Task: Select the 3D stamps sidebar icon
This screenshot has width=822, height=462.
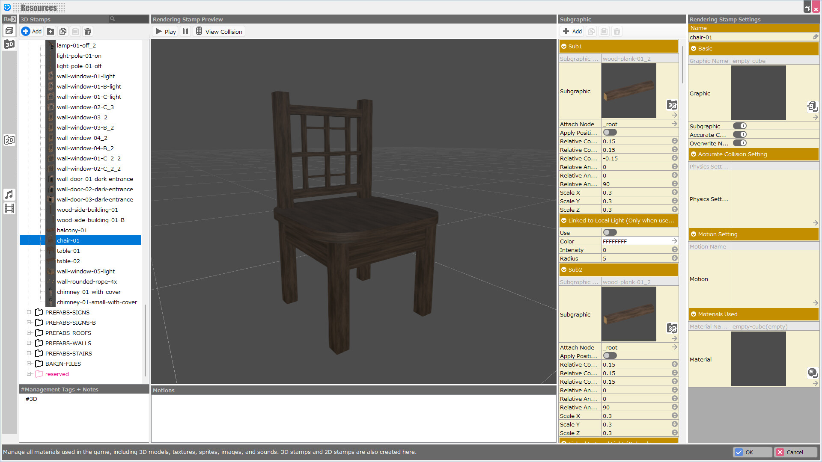Action: [9, 44]
